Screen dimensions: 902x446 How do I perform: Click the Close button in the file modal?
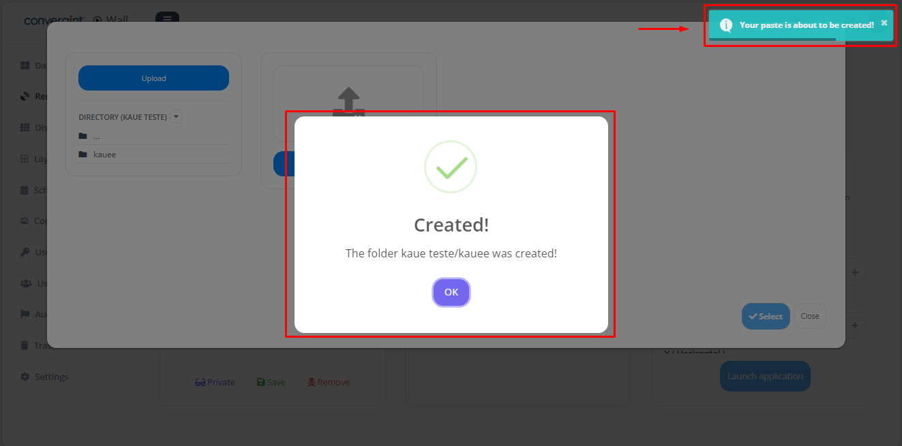coord(810,316)
